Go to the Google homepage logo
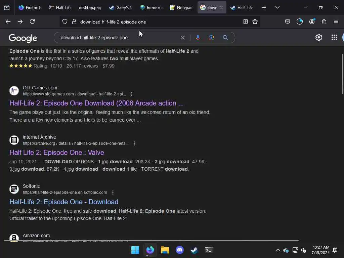The image size is (344, 258). (x=23, y=38)
